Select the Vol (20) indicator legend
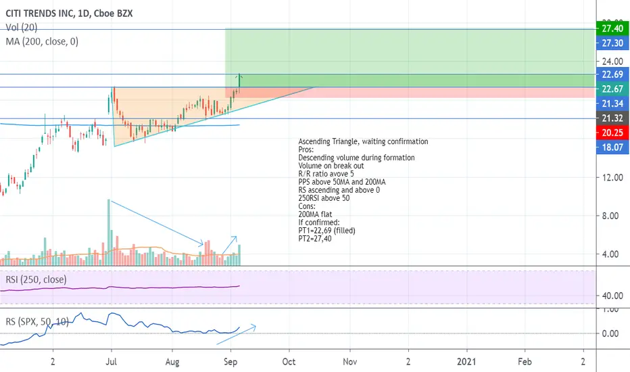 tap(22, 27)
